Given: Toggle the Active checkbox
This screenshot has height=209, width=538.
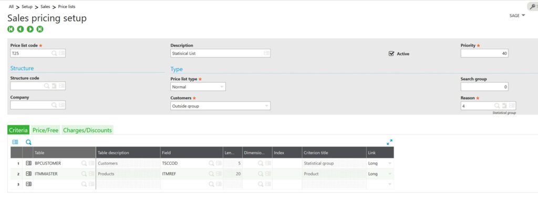Looking at the screenshot, I should point(391,54).
